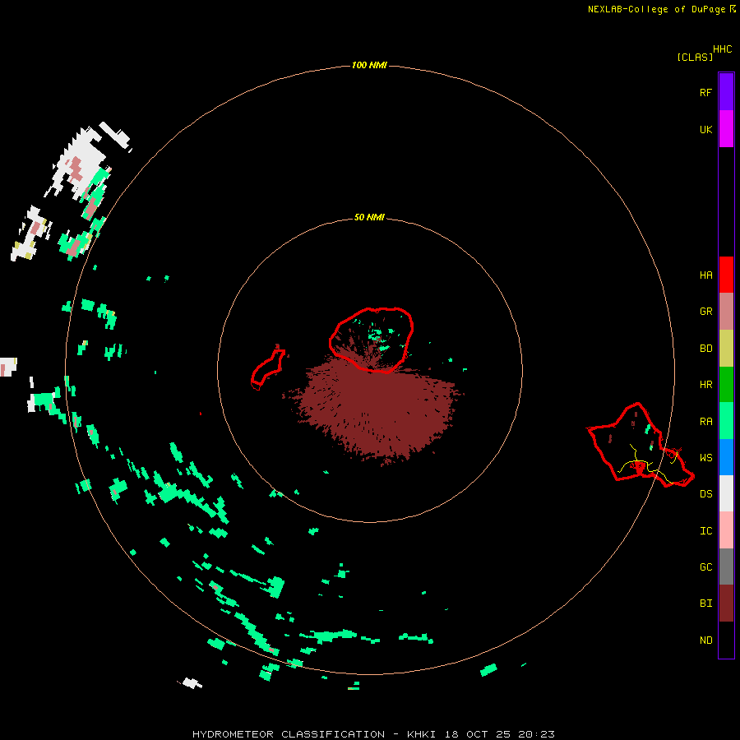Click the UK magenta legend swatch

coord(726,129)
